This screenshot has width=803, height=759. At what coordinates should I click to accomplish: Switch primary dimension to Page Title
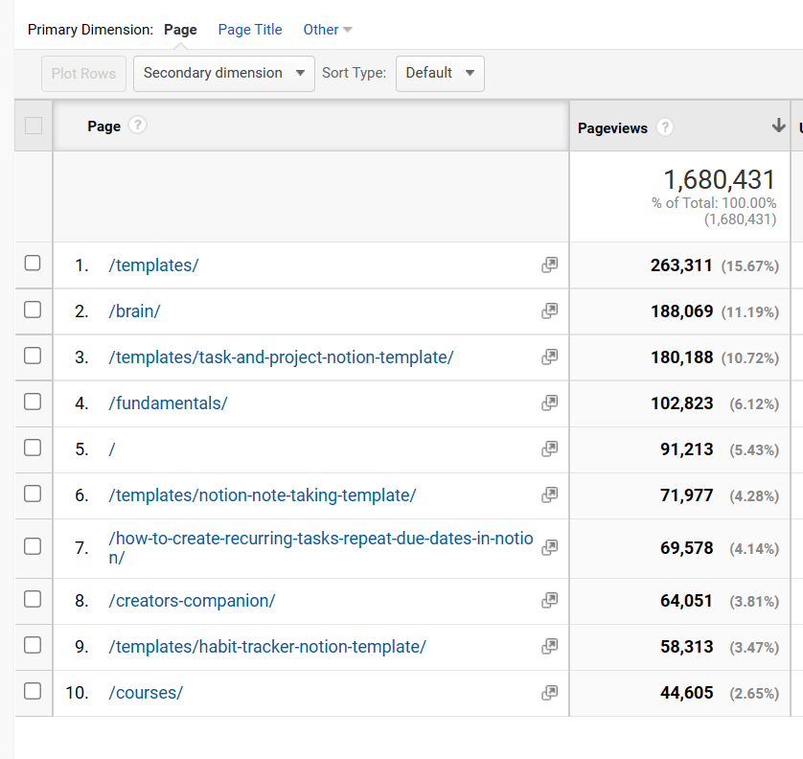coord(250,30)
